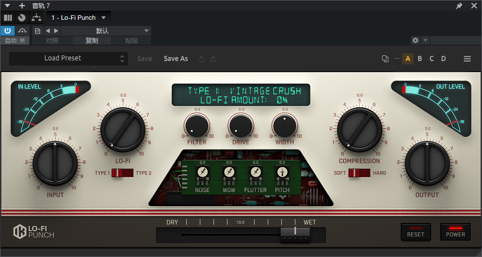This screenshot has width=482, height=257.
Task: Click the Vintage Crush LCD display
Action: [240, 95]
